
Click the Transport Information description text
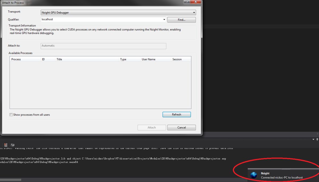(x=95, y=31)
